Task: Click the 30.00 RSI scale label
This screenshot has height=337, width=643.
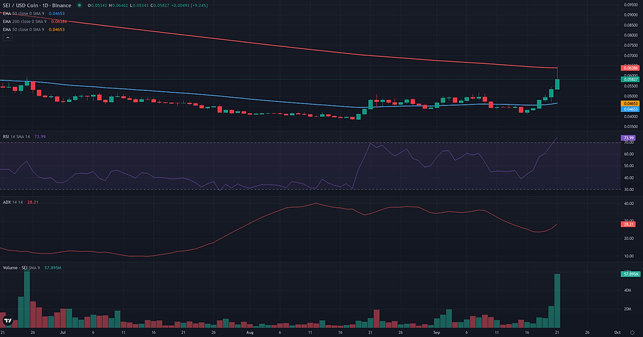Action: [x=629, y=190]
